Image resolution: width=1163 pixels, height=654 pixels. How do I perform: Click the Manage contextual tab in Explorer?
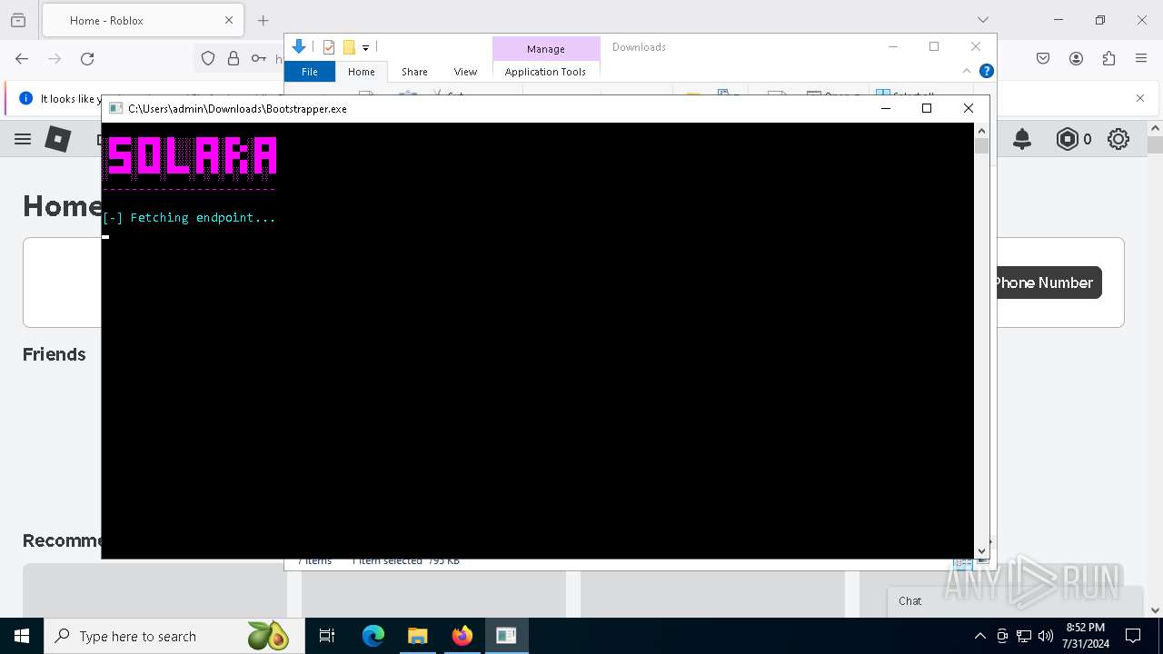[546, 49]
